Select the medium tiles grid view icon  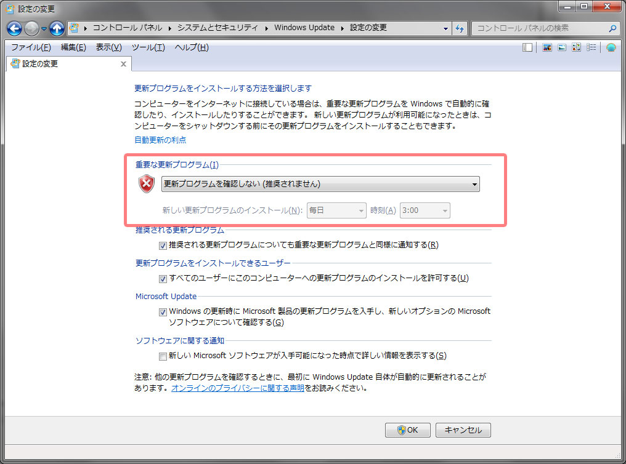click(576, 47)
